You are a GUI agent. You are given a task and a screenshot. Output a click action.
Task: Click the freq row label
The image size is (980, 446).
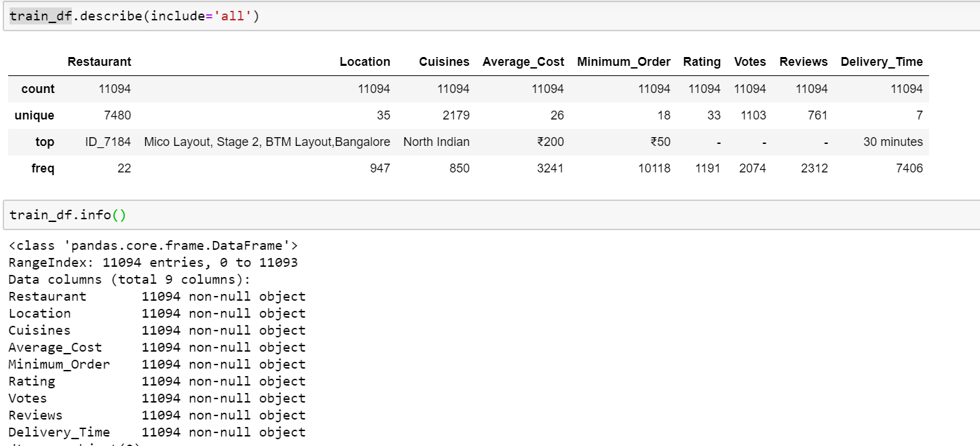pos(43,168)
